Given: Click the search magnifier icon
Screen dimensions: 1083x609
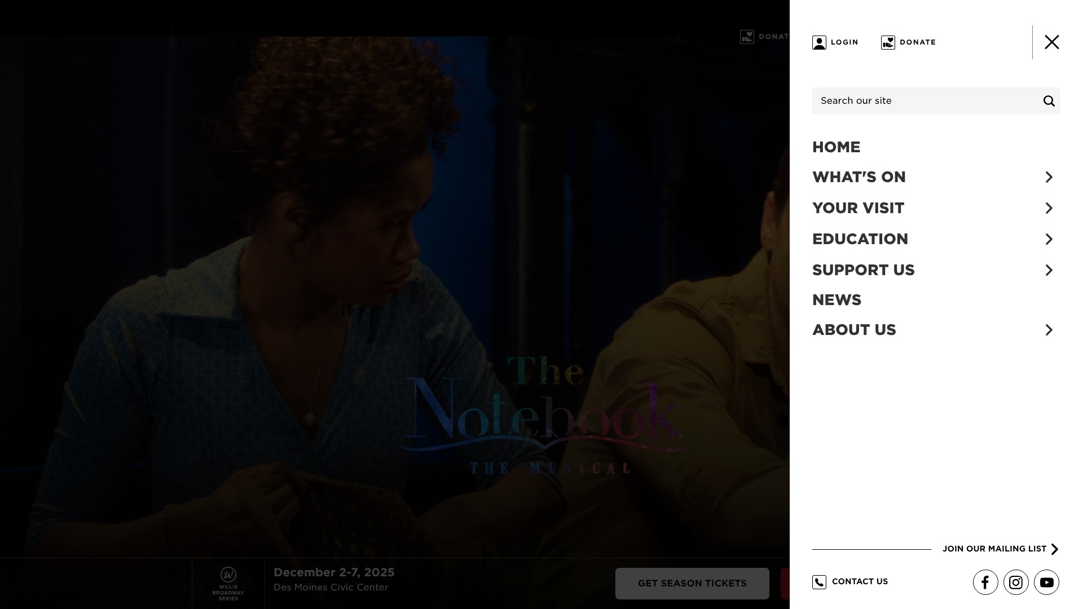Looking at the screenshot, I should coord(1049,101).
